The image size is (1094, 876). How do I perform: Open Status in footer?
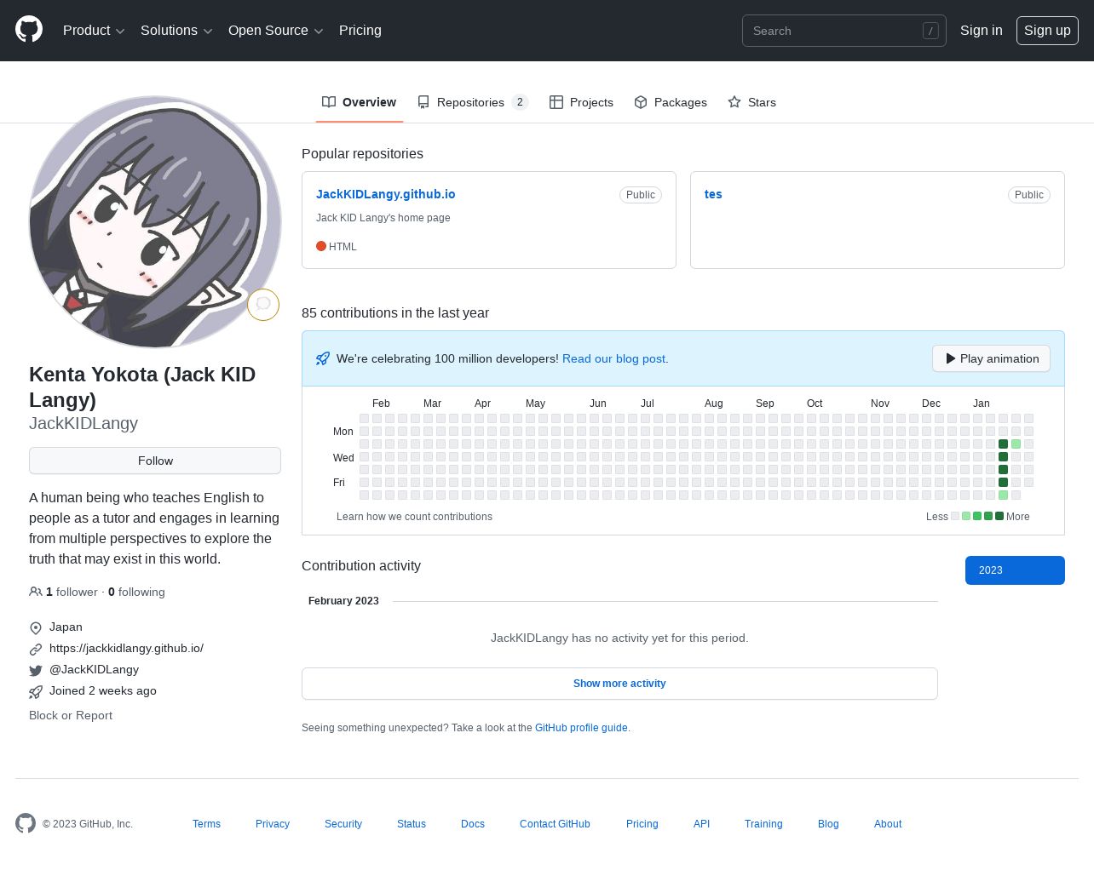coord(412,824)
